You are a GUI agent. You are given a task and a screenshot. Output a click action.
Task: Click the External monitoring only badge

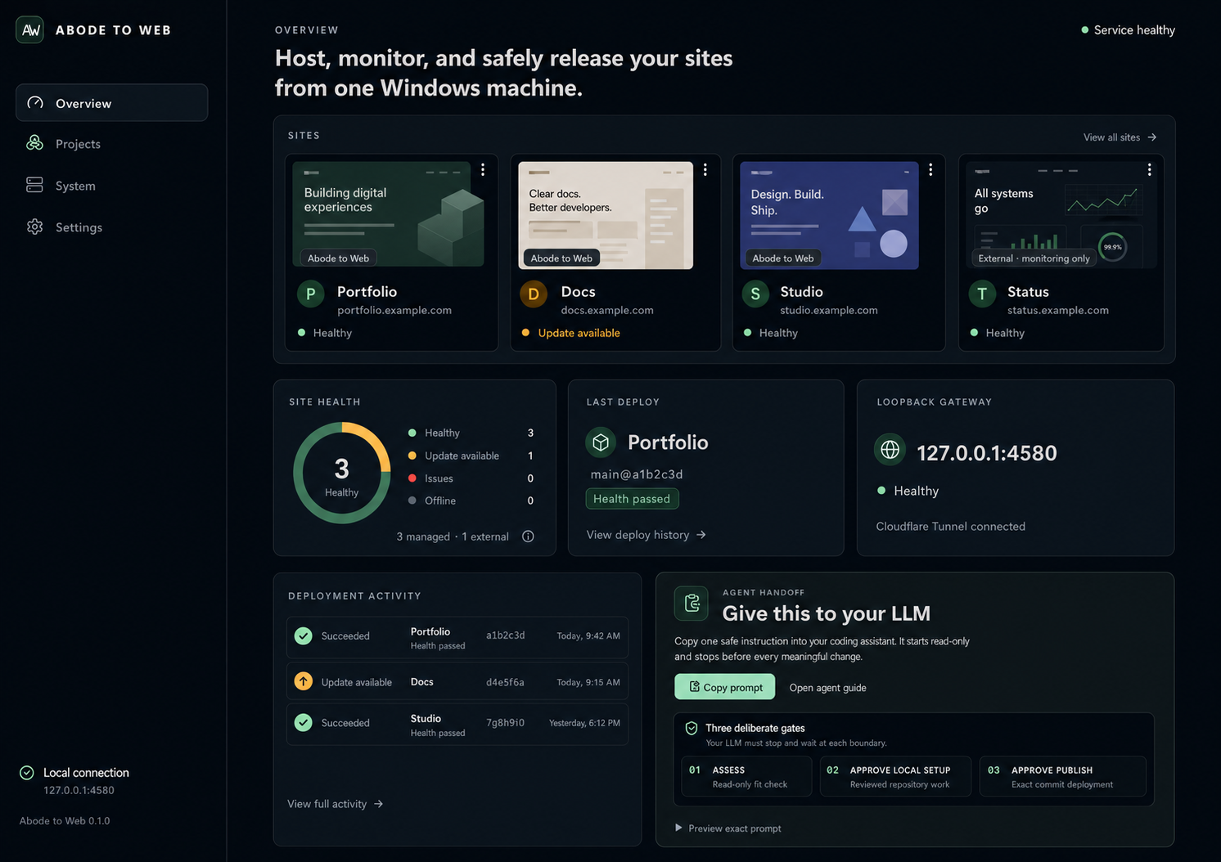coord(1034,258)
